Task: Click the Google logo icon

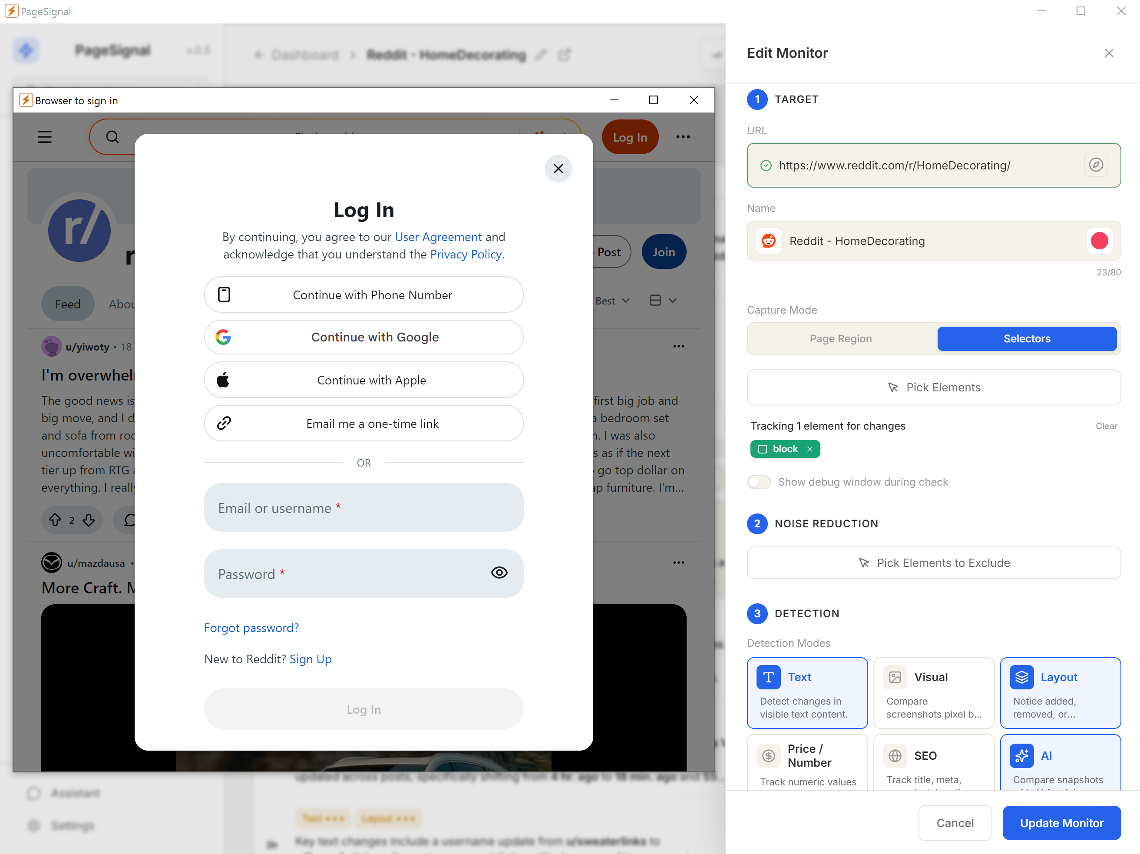Action: tap(223, 337)
